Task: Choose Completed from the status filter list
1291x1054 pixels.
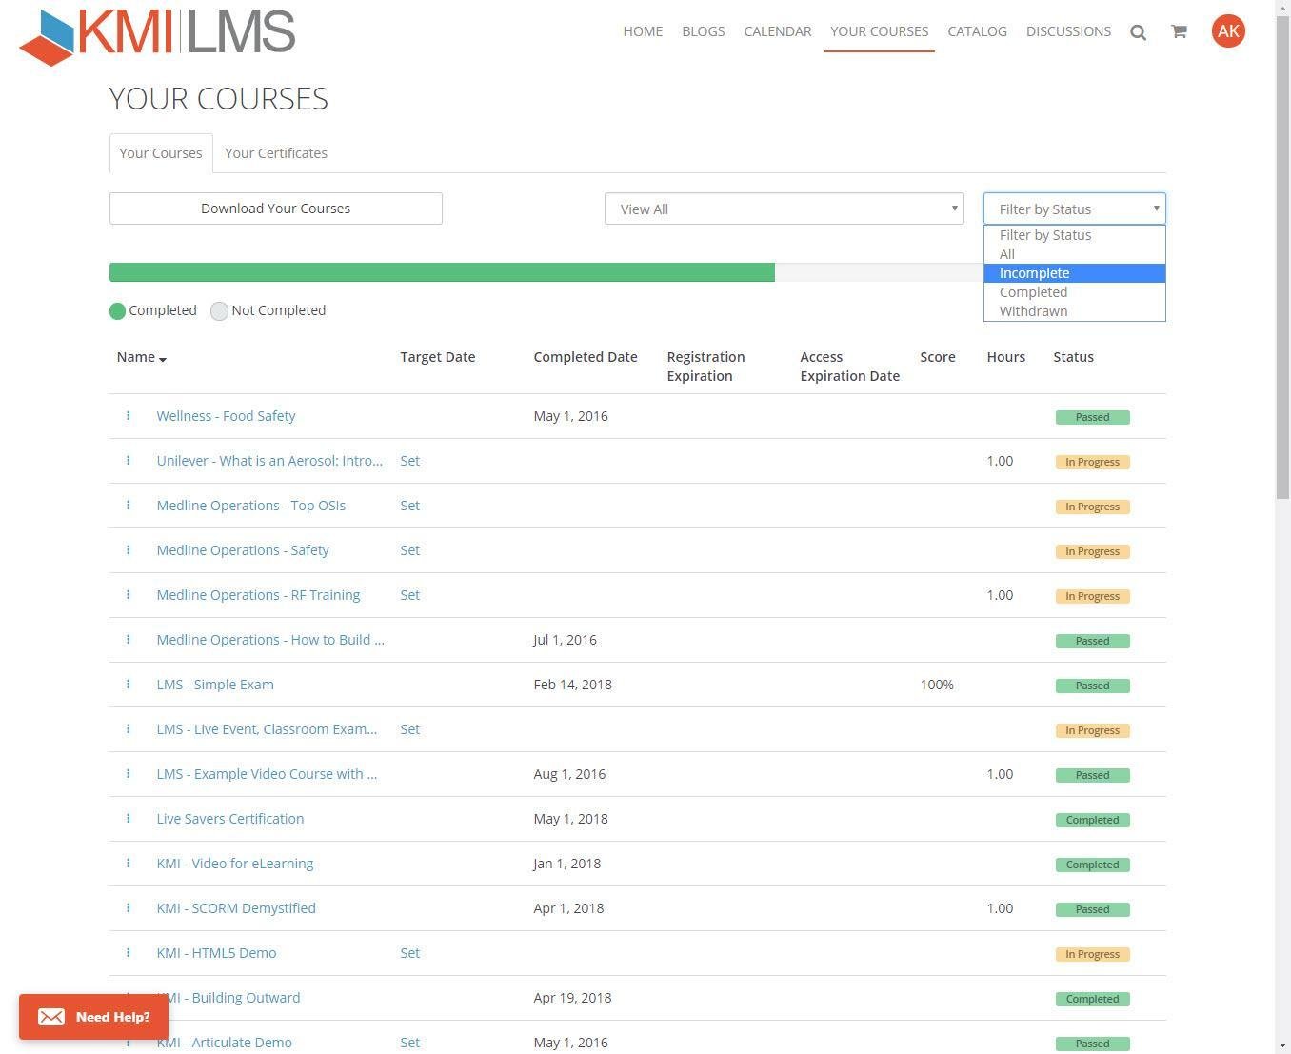Action: [1033, 292]
